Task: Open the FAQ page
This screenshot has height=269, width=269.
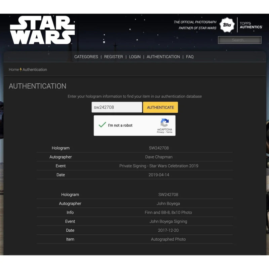Action: (x=190, y=57)
